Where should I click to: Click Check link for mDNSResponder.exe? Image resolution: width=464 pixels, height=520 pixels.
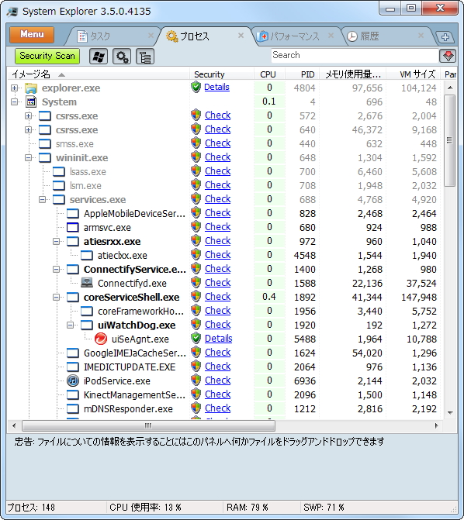[x=217, y=408]
